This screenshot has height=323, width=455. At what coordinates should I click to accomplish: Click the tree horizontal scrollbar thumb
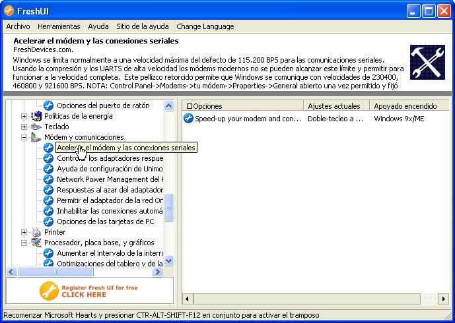pos(55,272)
